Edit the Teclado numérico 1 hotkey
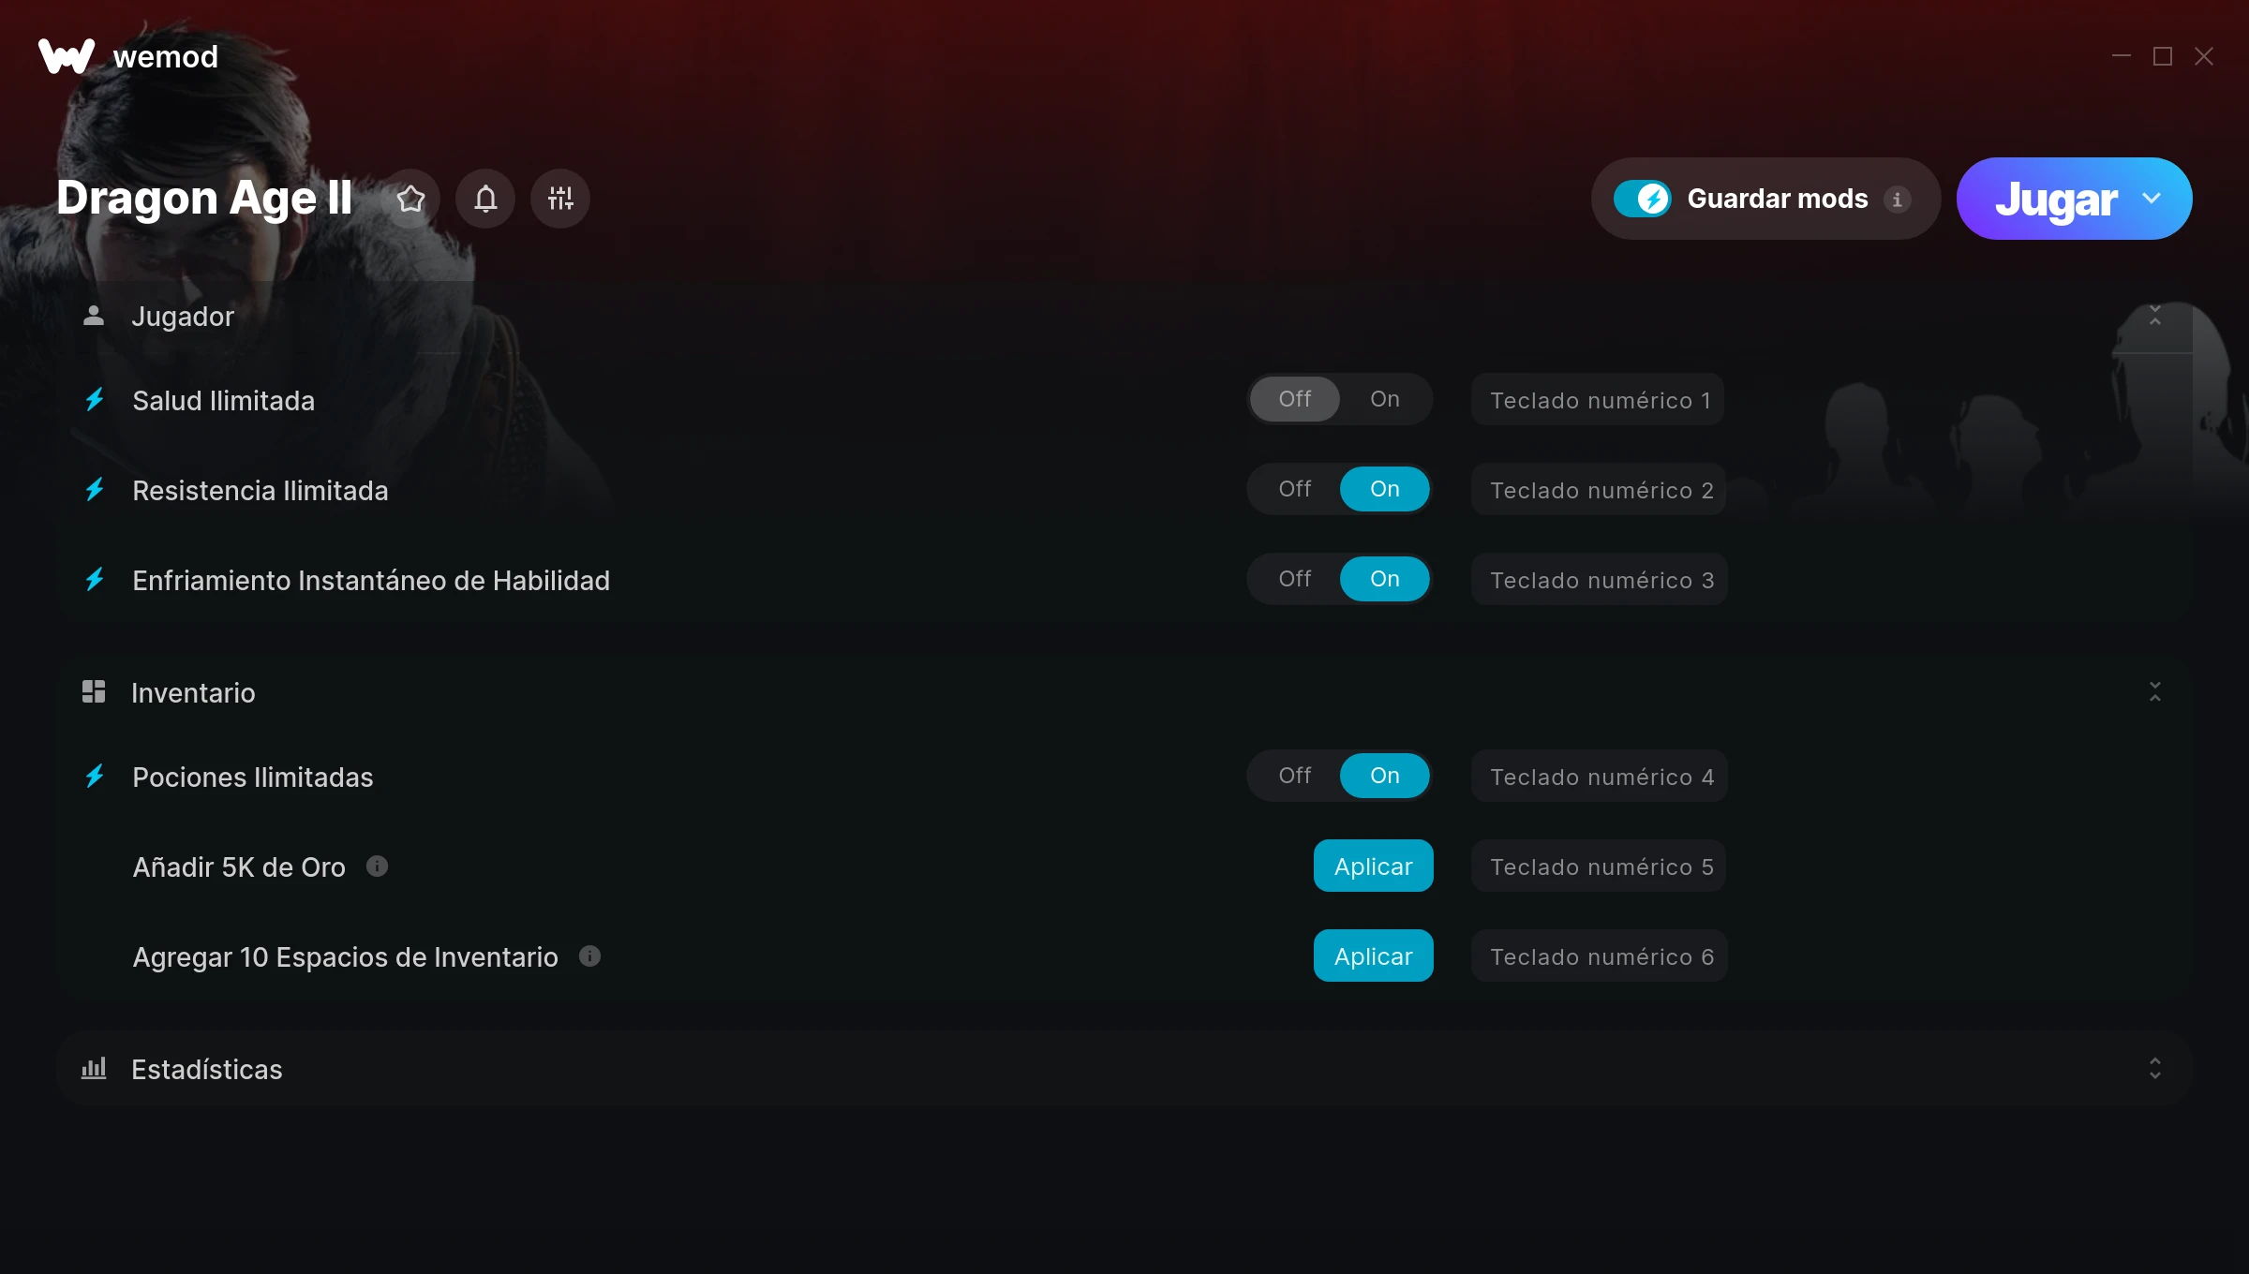 1598,400
